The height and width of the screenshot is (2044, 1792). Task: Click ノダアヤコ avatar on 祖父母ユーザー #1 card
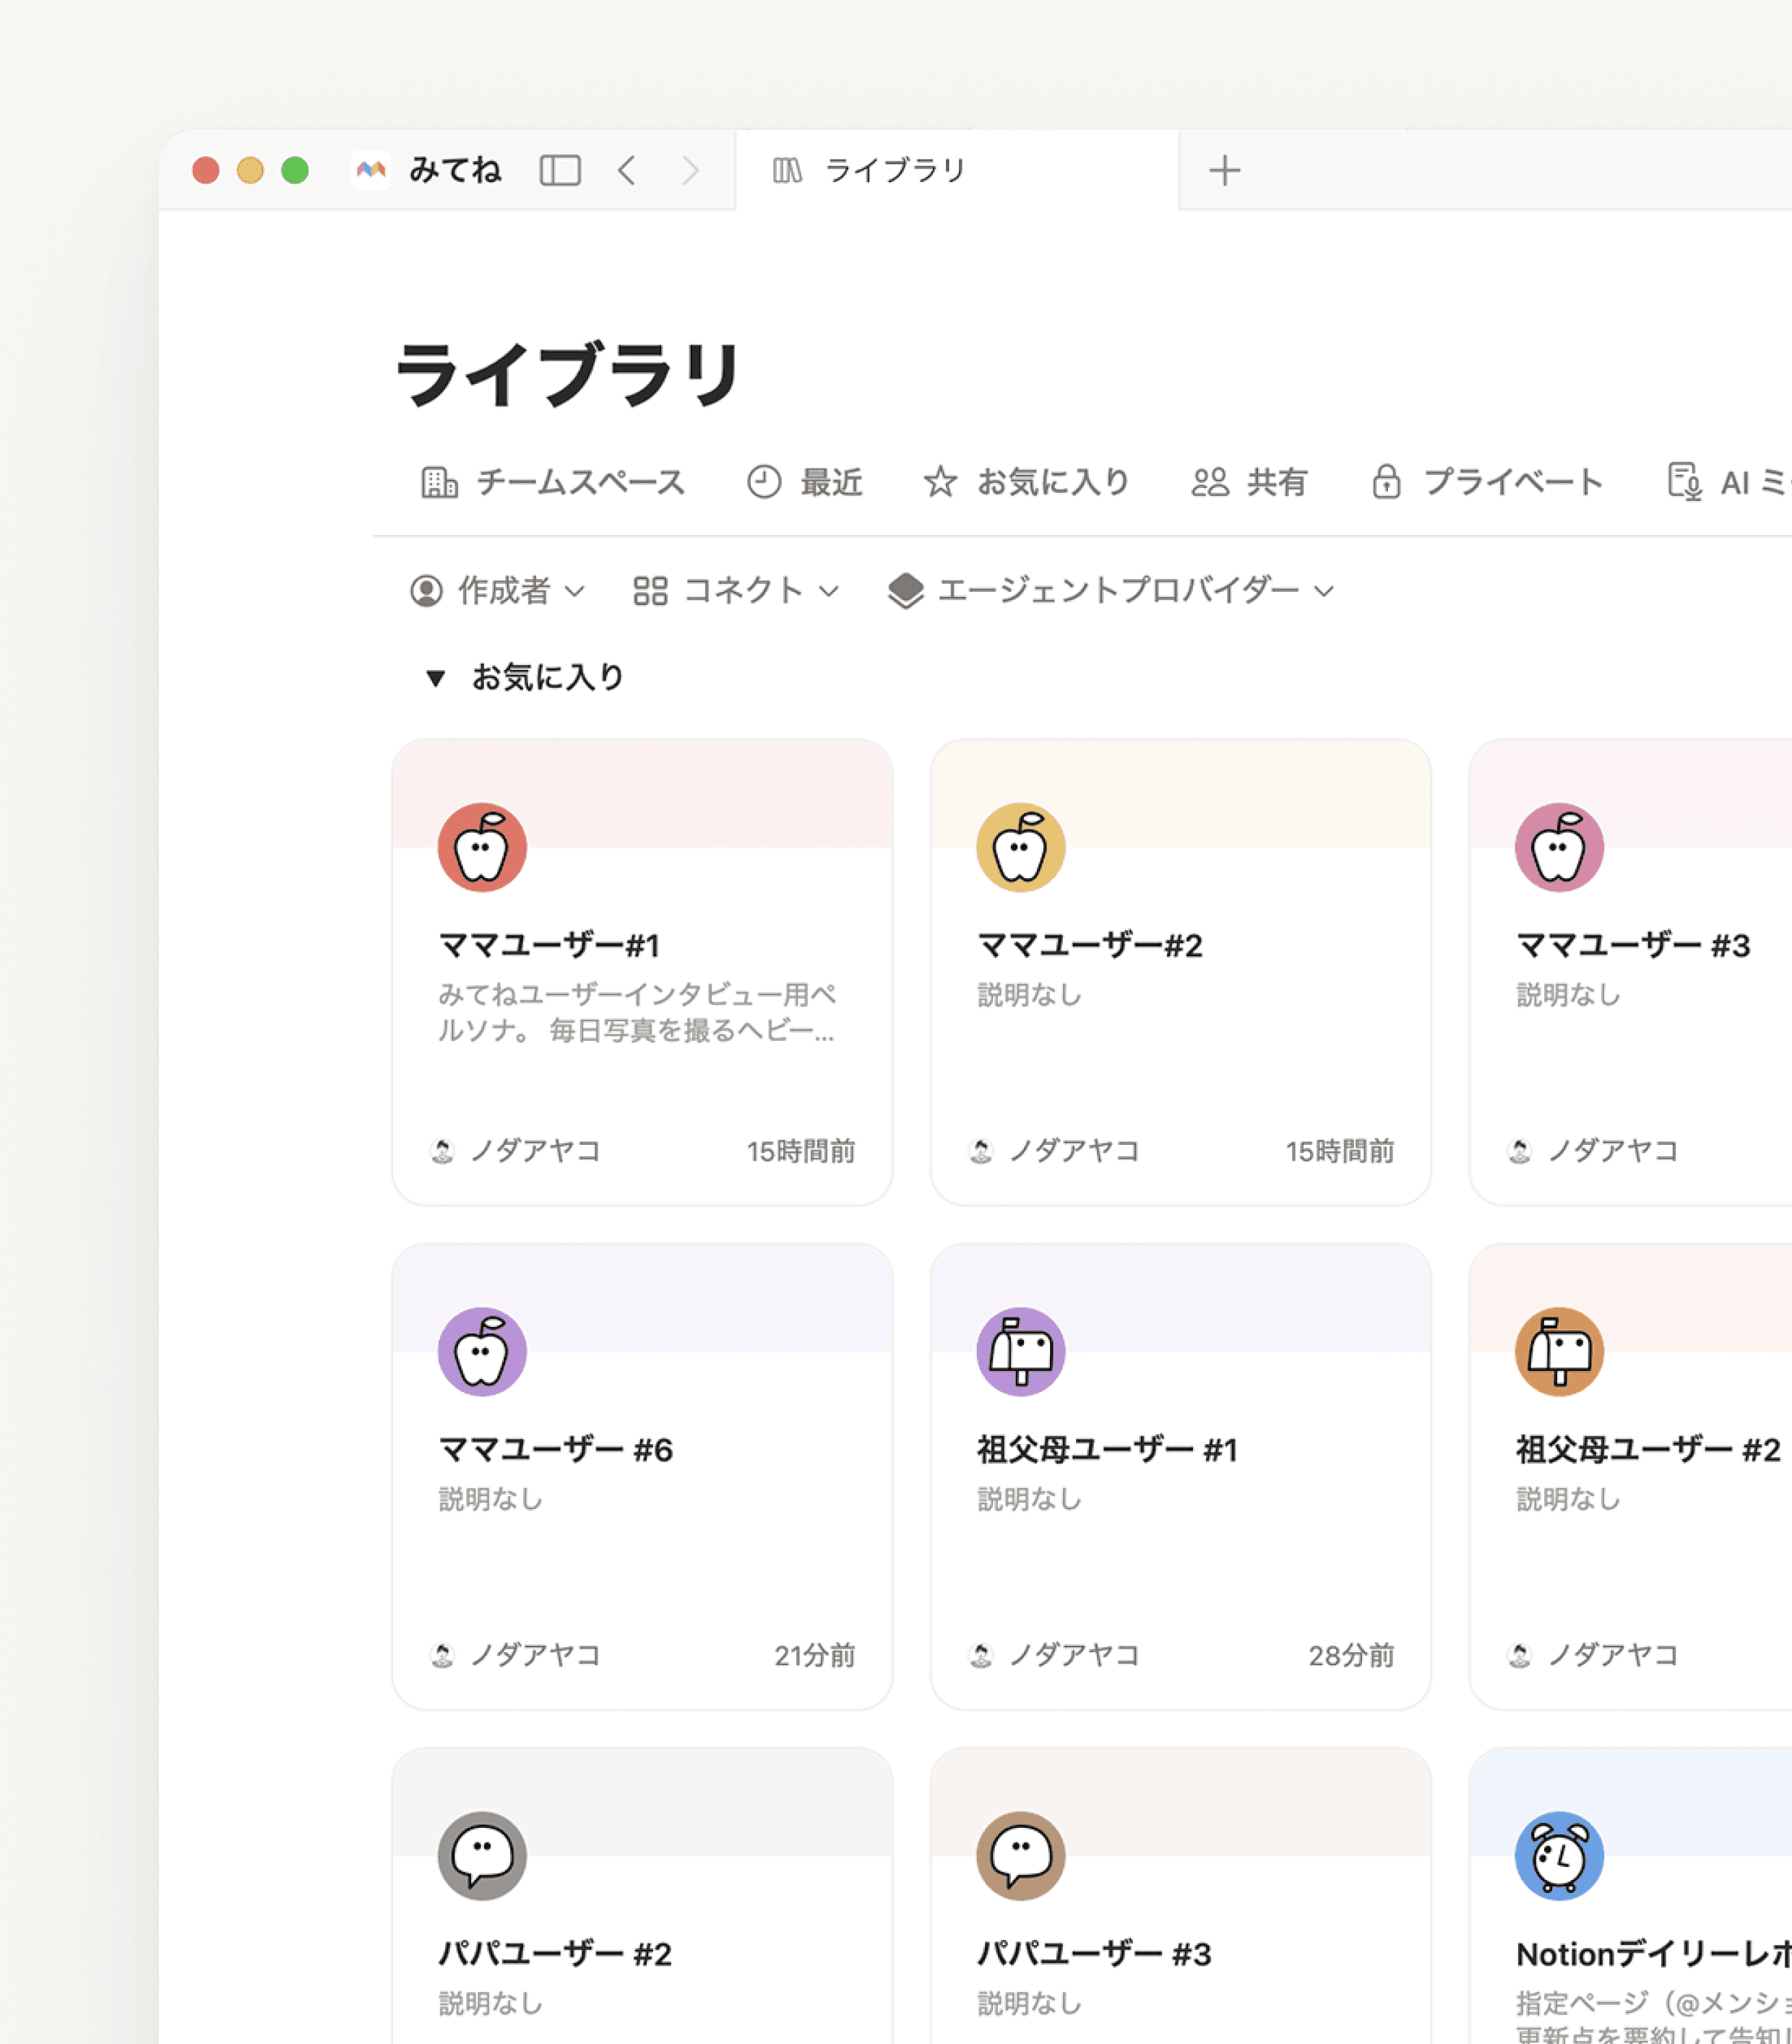pos(981,1655)
